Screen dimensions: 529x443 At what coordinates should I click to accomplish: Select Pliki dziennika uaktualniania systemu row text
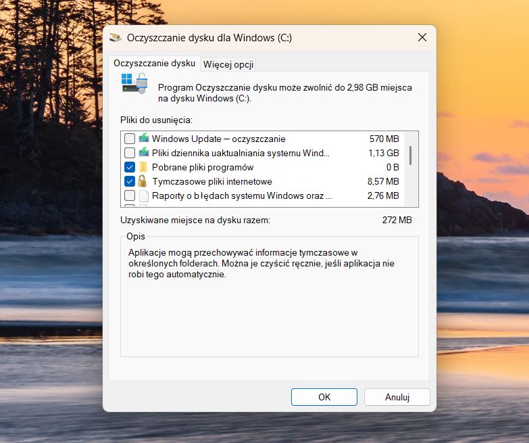[241, 153]
